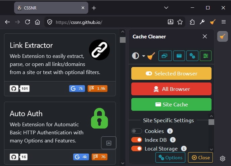This screenshot has height=166, width=231.
Task: Show info for Cookies setting
Action: [x=170, y=131]
